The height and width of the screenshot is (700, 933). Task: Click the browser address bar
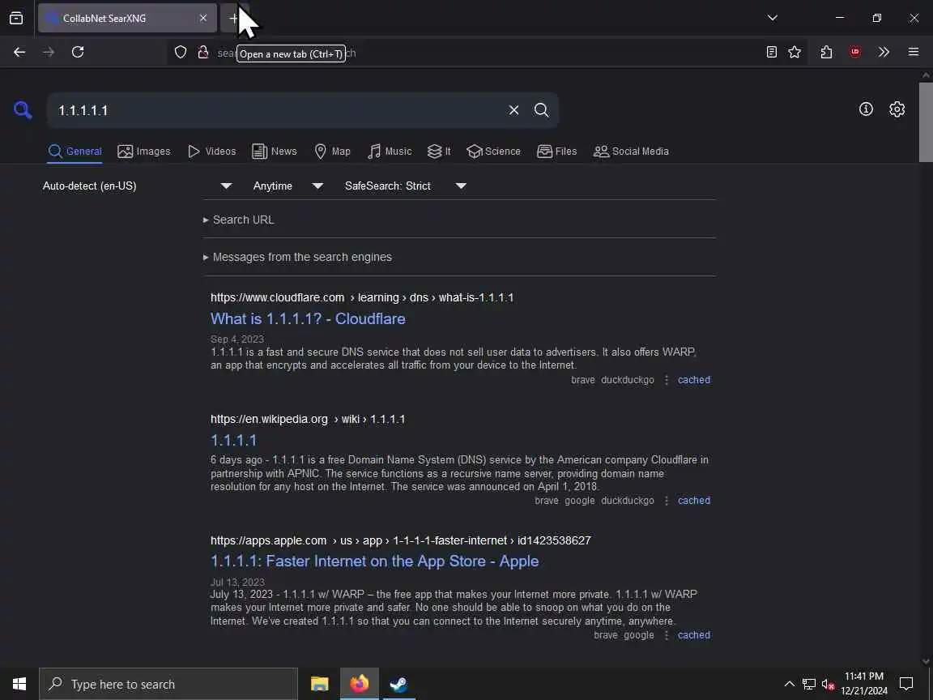[488, 53]
